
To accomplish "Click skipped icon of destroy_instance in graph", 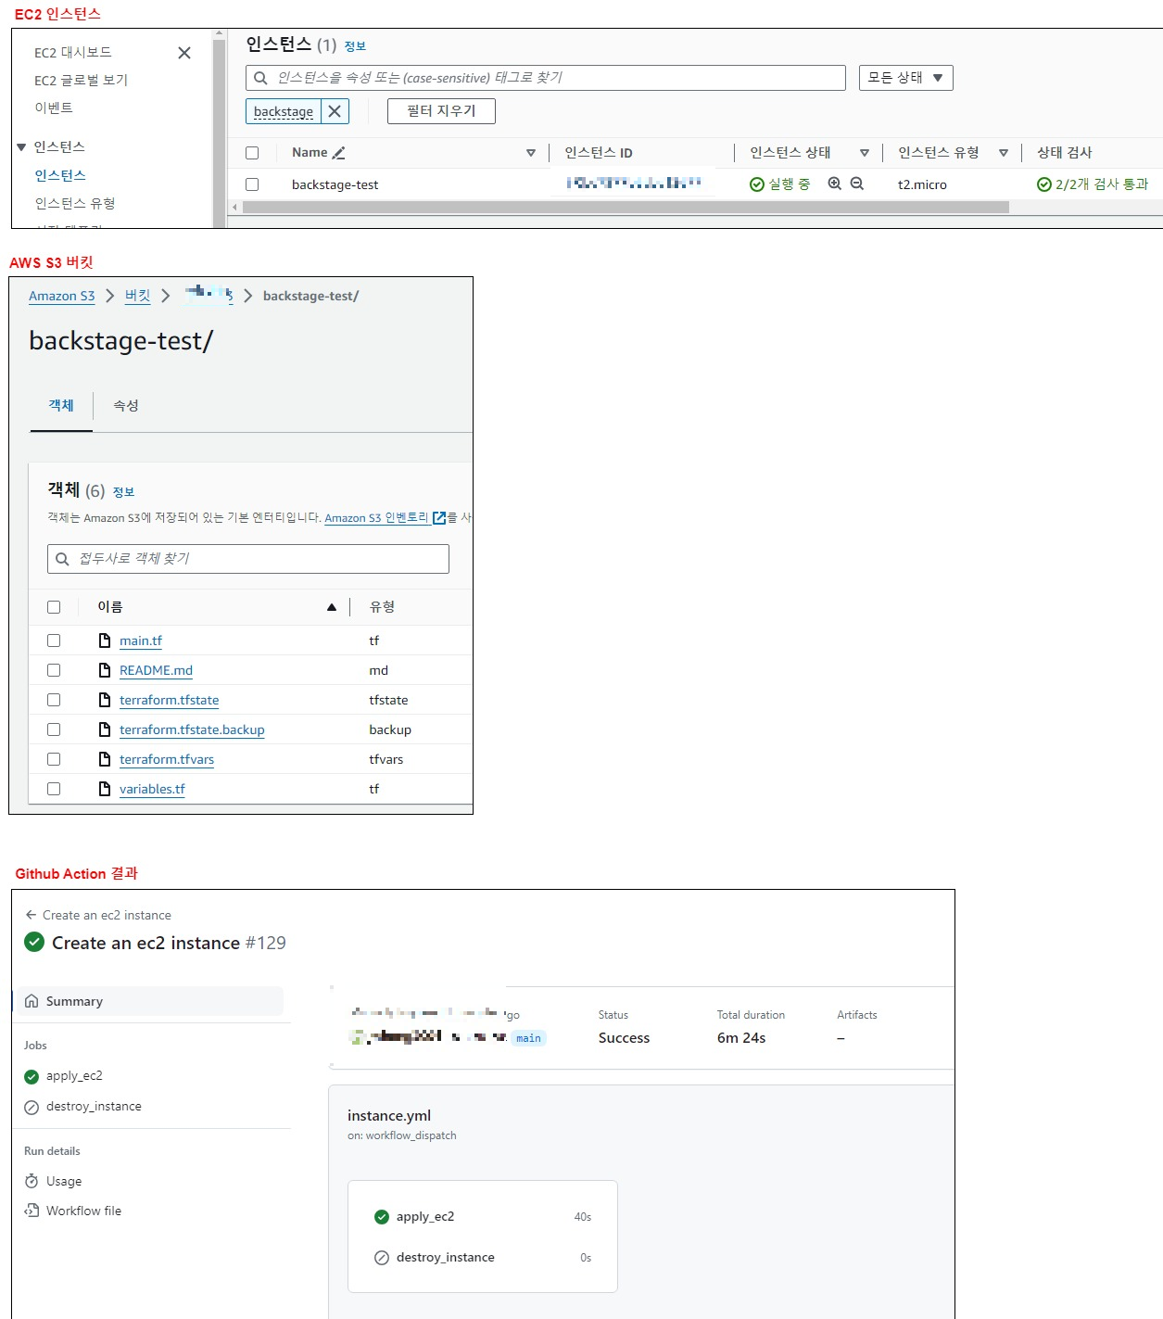I will coord(382,1258).
